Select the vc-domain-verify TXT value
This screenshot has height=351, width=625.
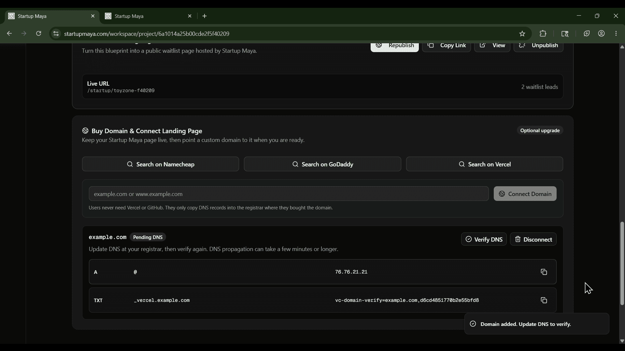click(x=407, y=300)
